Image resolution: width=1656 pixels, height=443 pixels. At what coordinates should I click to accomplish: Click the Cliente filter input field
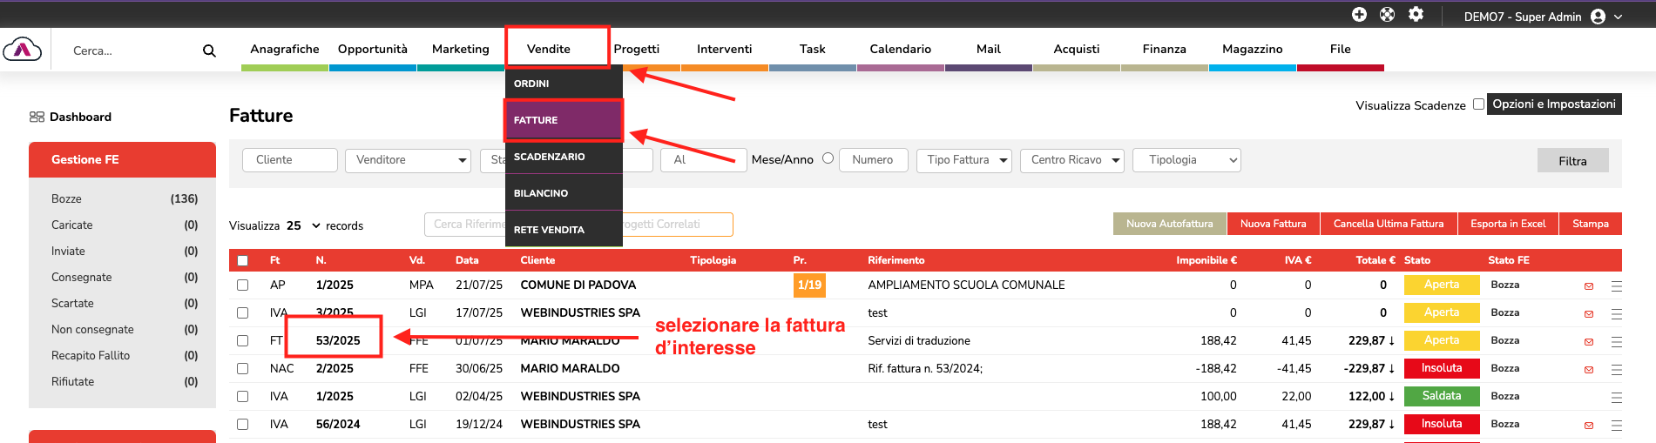pyautogui.click(x=289, y=160)
